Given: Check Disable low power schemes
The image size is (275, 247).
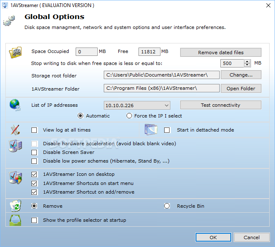Looking at the screenshot, I should pos(34,161).
